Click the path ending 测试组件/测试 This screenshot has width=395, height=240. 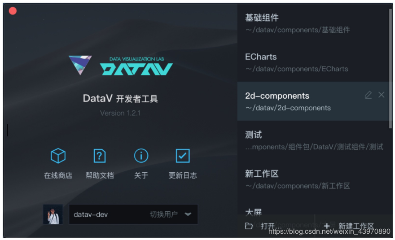(x=314, y=147)
